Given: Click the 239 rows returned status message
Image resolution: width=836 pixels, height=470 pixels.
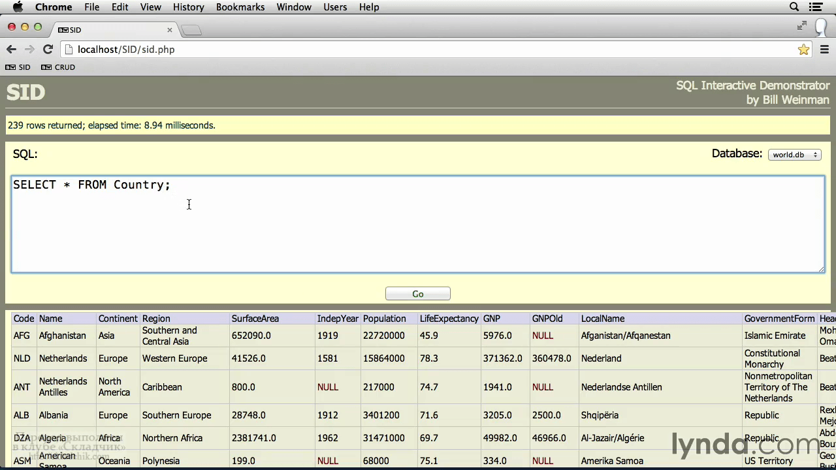Looking at the screenshot, I should 112,125.
